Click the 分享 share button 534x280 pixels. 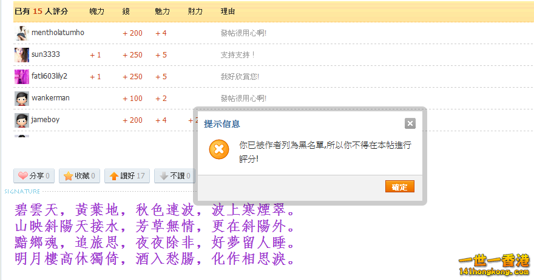pyautogui.click(x=34, y=176)
